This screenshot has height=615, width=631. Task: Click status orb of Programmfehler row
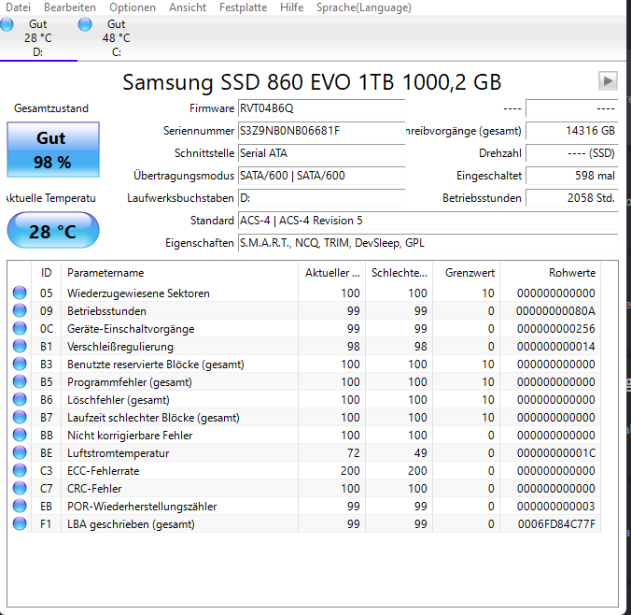[x=20, y=381]
